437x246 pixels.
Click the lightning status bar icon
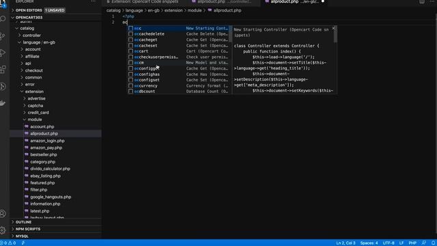[23, 243]
